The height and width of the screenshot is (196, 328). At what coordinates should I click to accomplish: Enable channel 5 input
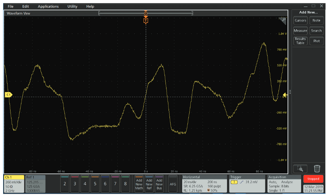click(x=95, y=184)
